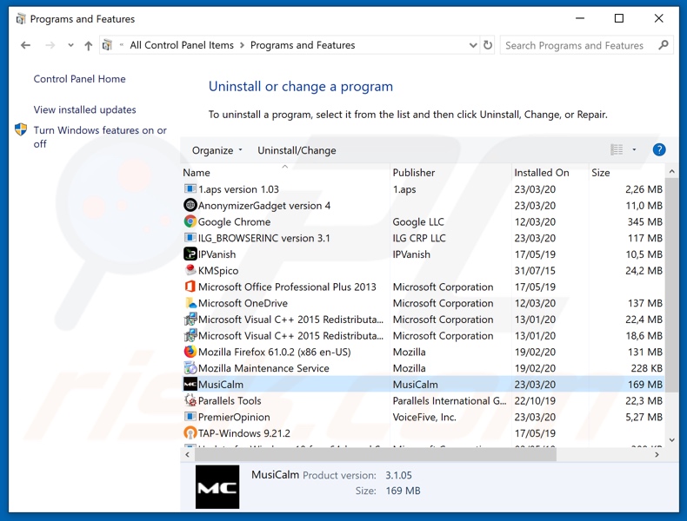The image size is (687, 521).
Task: Click the 31/07/15 installed date cell
Action: pyautogui.click(x=535, y=270)
